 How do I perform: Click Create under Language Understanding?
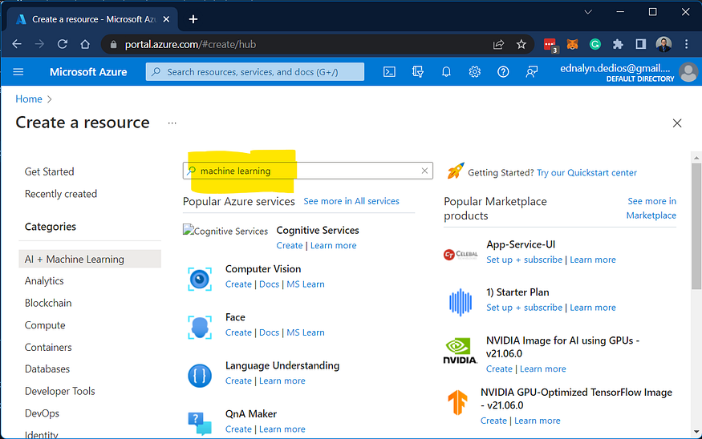point(238,381)
